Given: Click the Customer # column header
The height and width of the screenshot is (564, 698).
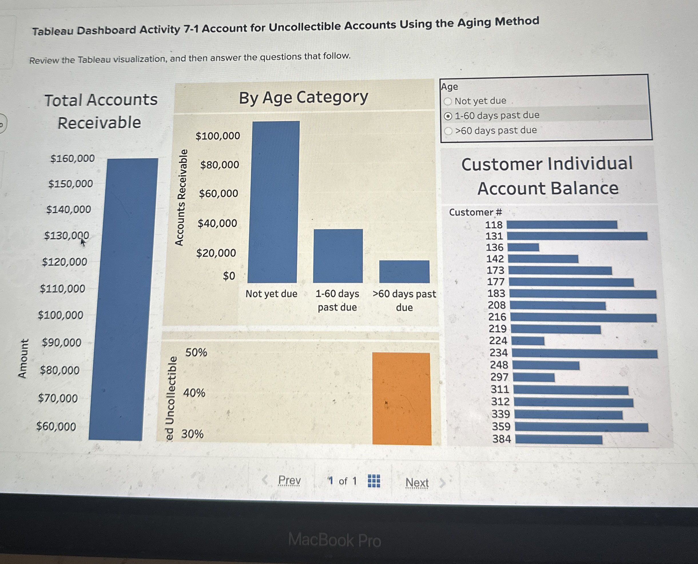Looking at the screenshot, I should pos(476,212).
